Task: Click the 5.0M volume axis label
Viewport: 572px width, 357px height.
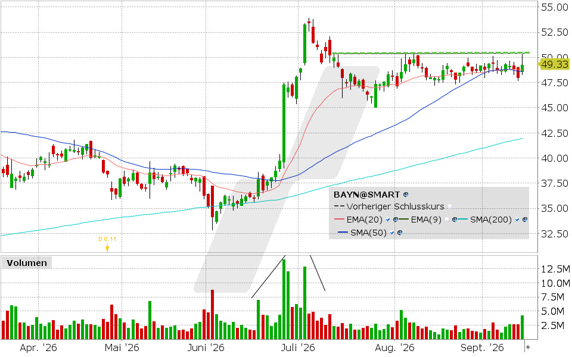Action: coord(553,311)
